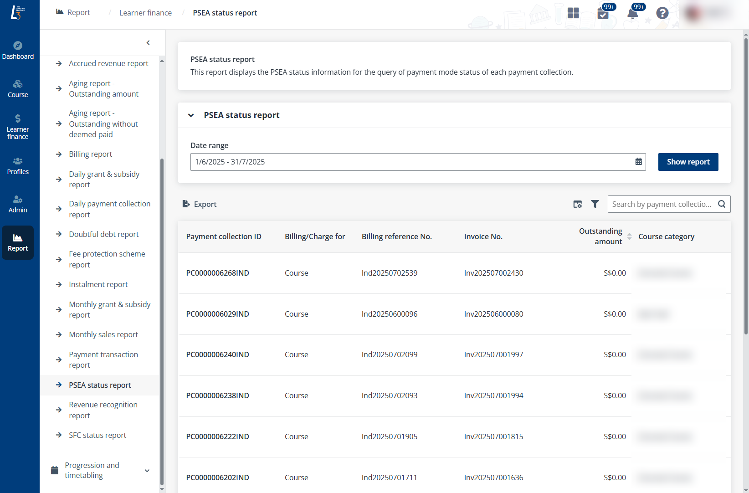Open the Profiles section
Image resolution: width=749 pixels, height=493 pixels.
click(x=18, y=166)
